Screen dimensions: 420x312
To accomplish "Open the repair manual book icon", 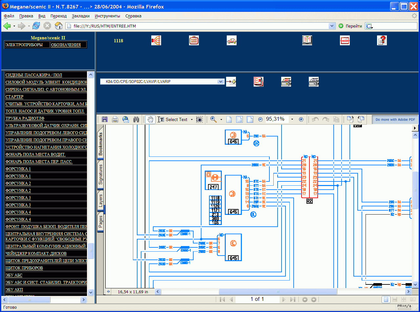I will coord(307,40).
